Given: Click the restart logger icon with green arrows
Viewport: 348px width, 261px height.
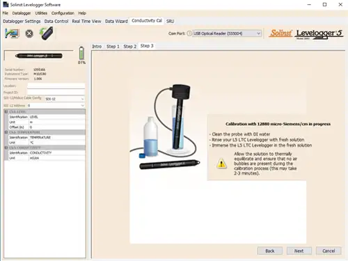Looking at the screenshot, I should pyautogui.click(x=47, y=33).
